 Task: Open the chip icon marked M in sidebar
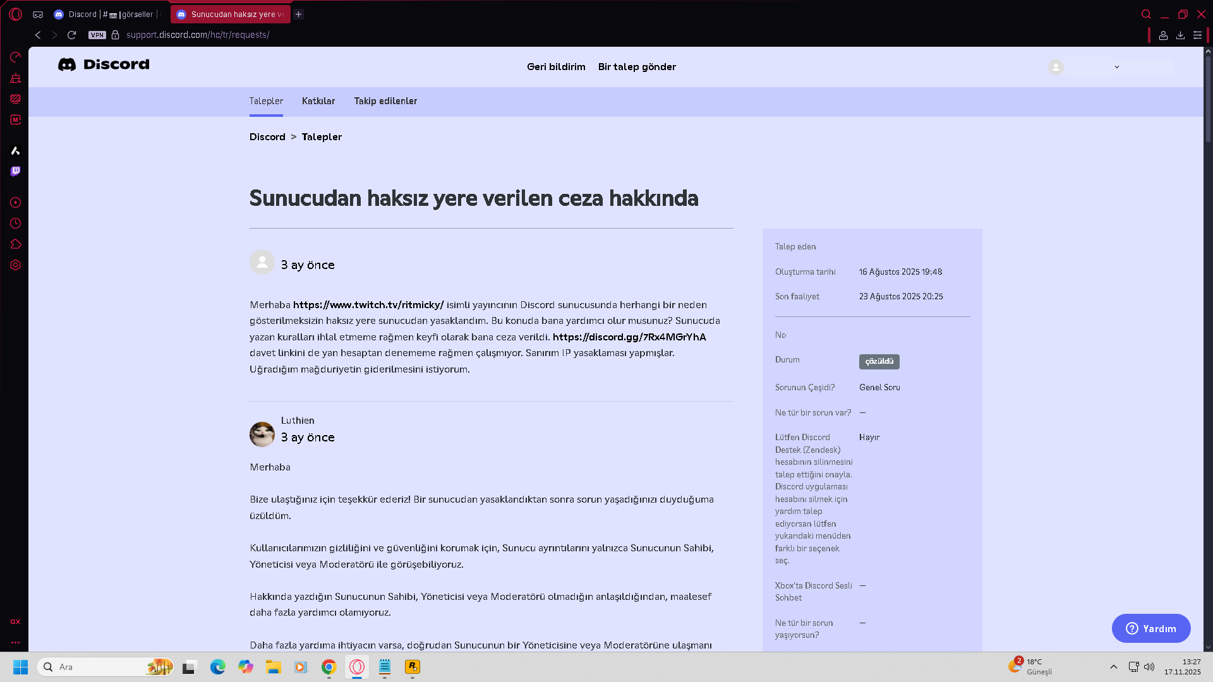point(16,119)
